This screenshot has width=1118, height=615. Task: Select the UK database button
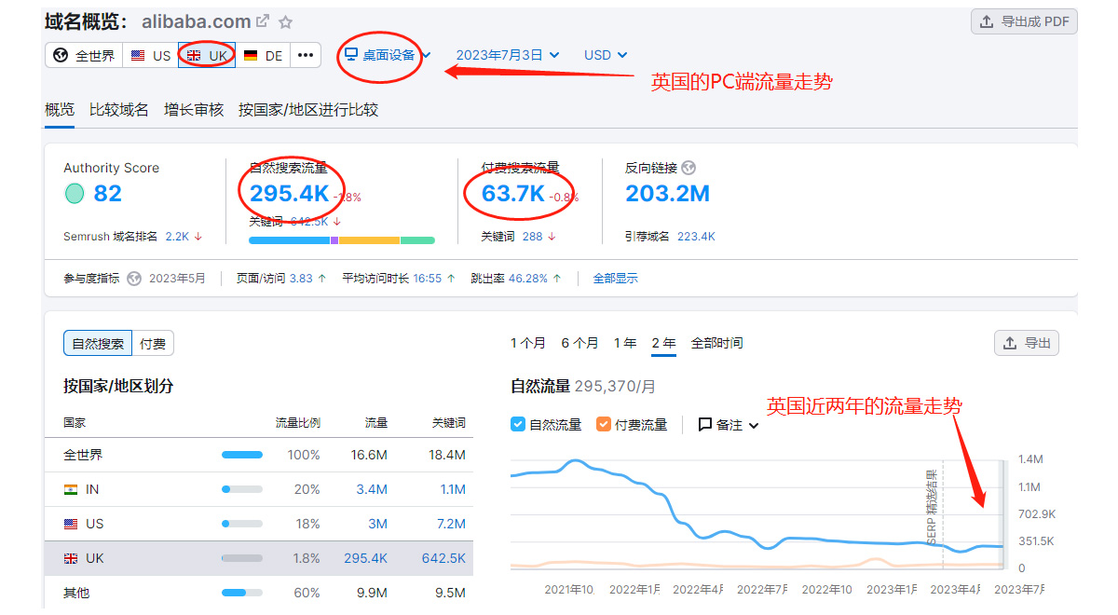207,55
